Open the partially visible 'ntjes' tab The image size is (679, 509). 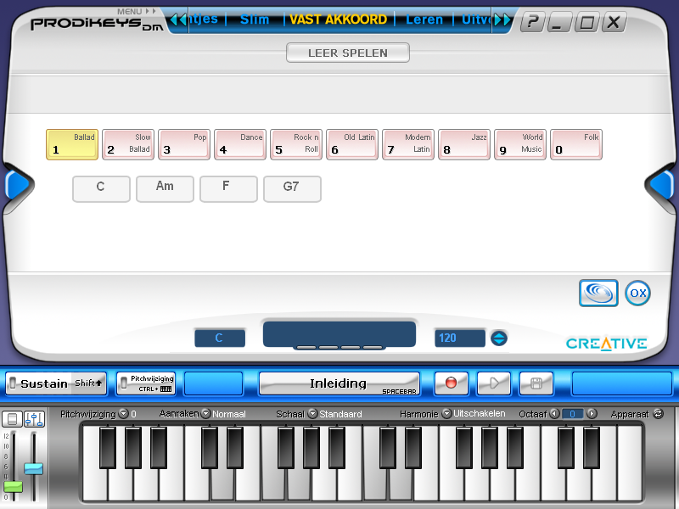click(204, 20)
